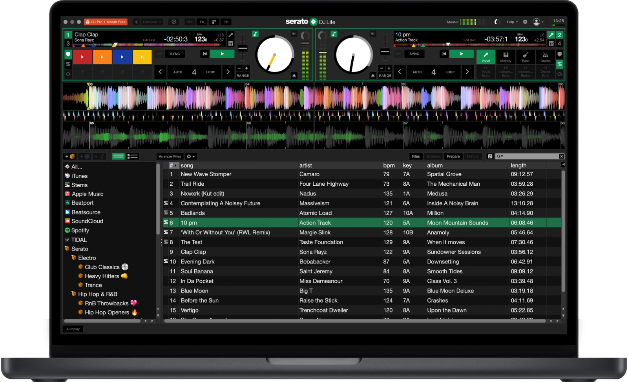Isolate the Vocal stem on deck 2
Image resolution: width=628 pixels, height=382 pixels.
point(486,57)
